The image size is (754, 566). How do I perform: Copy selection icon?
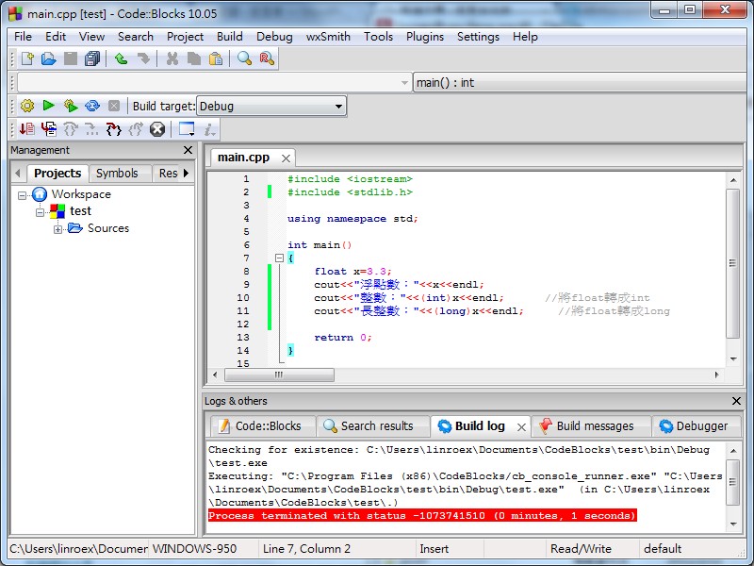point(194,58)
